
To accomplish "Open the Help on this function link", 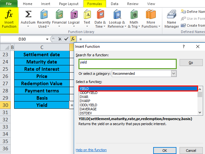I will click(91, 150).
